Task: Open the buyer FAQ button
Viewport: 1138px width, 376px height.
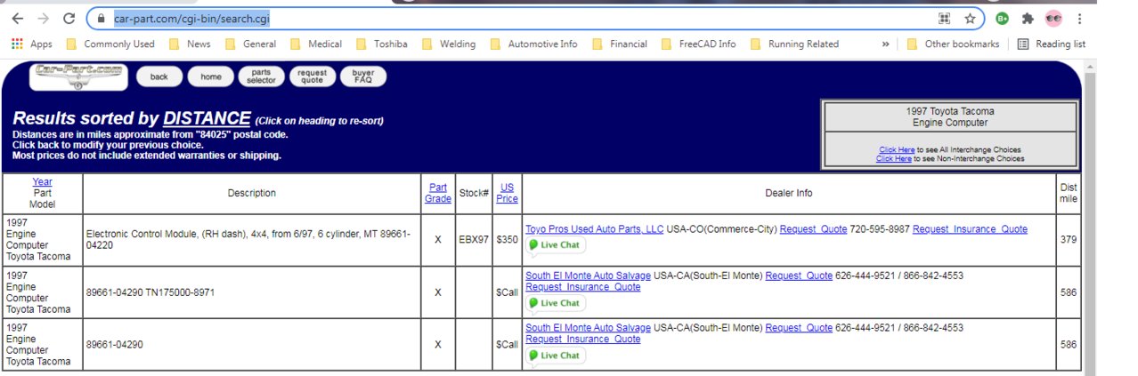Action: click(363, 76)
